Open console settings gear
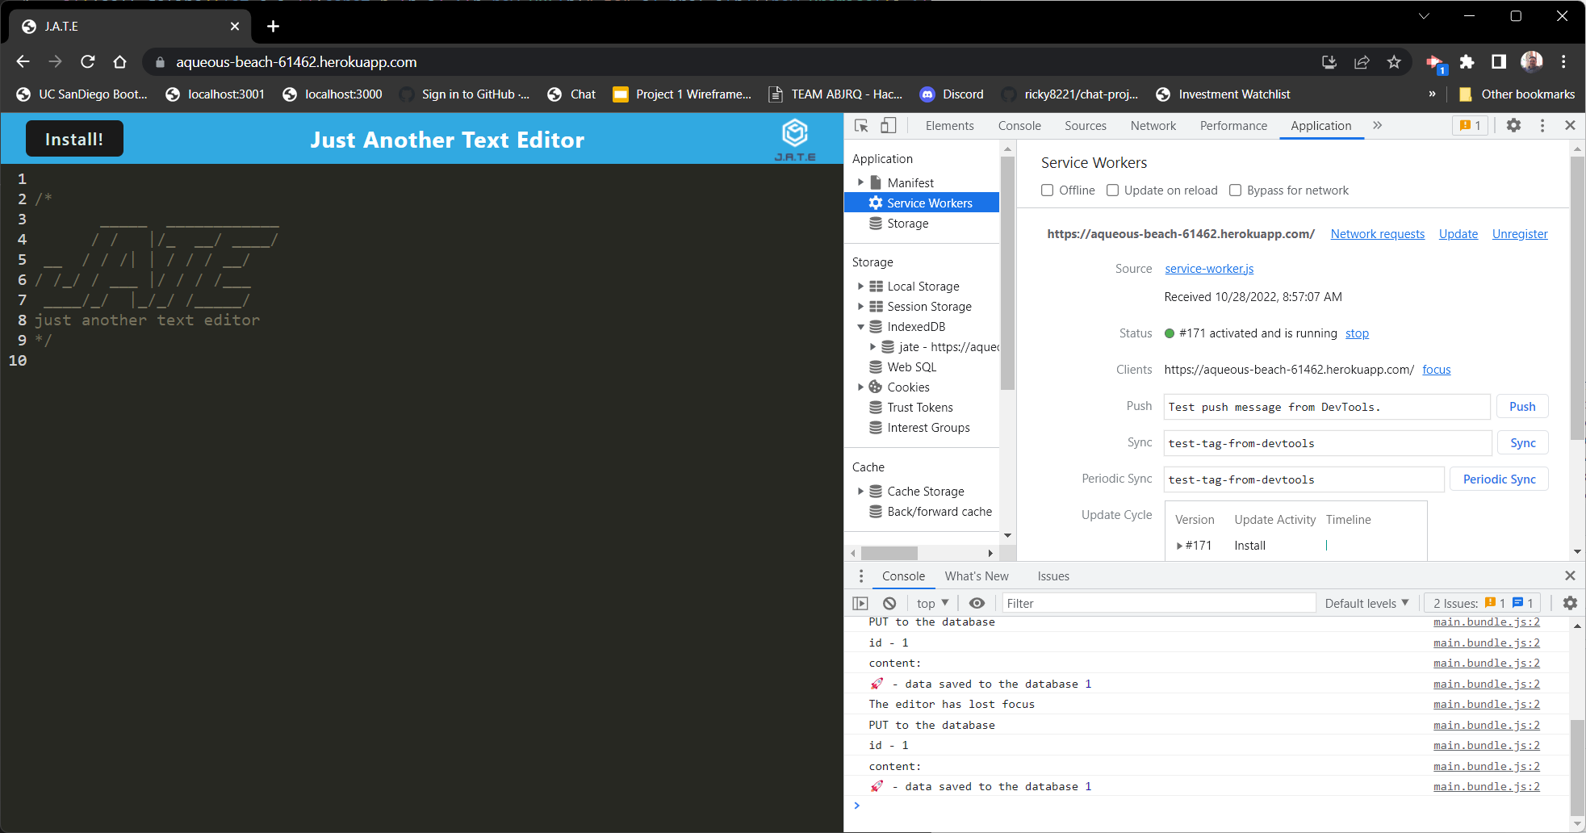Viewport: 1586px width, 833px height. [1570, 603]
